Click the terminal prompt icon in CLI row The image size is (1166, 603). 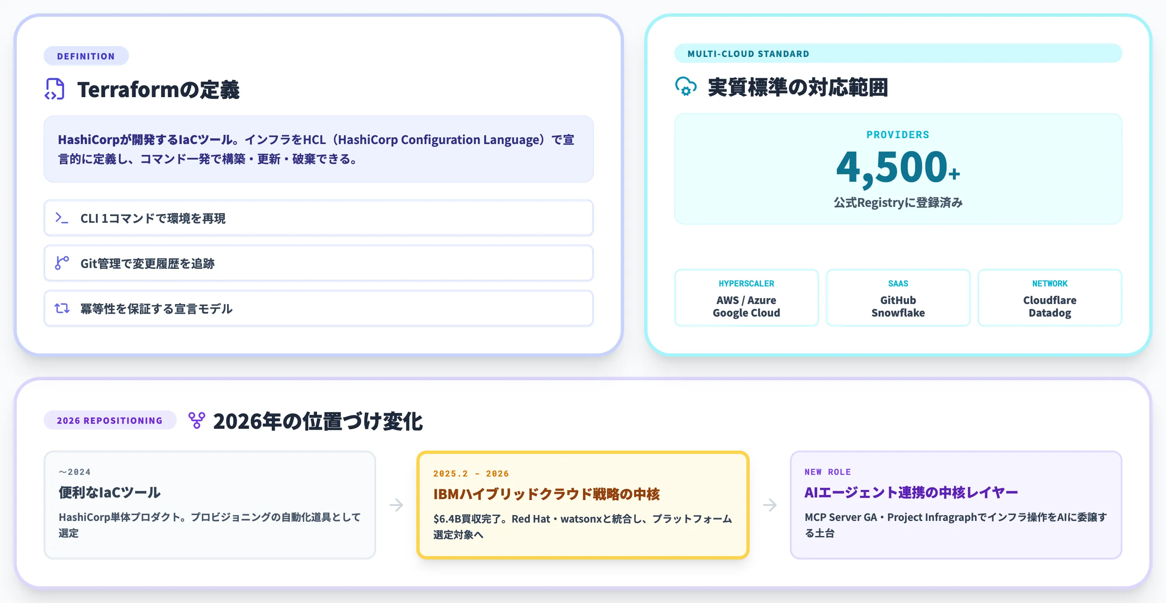(x=62, y=218)
